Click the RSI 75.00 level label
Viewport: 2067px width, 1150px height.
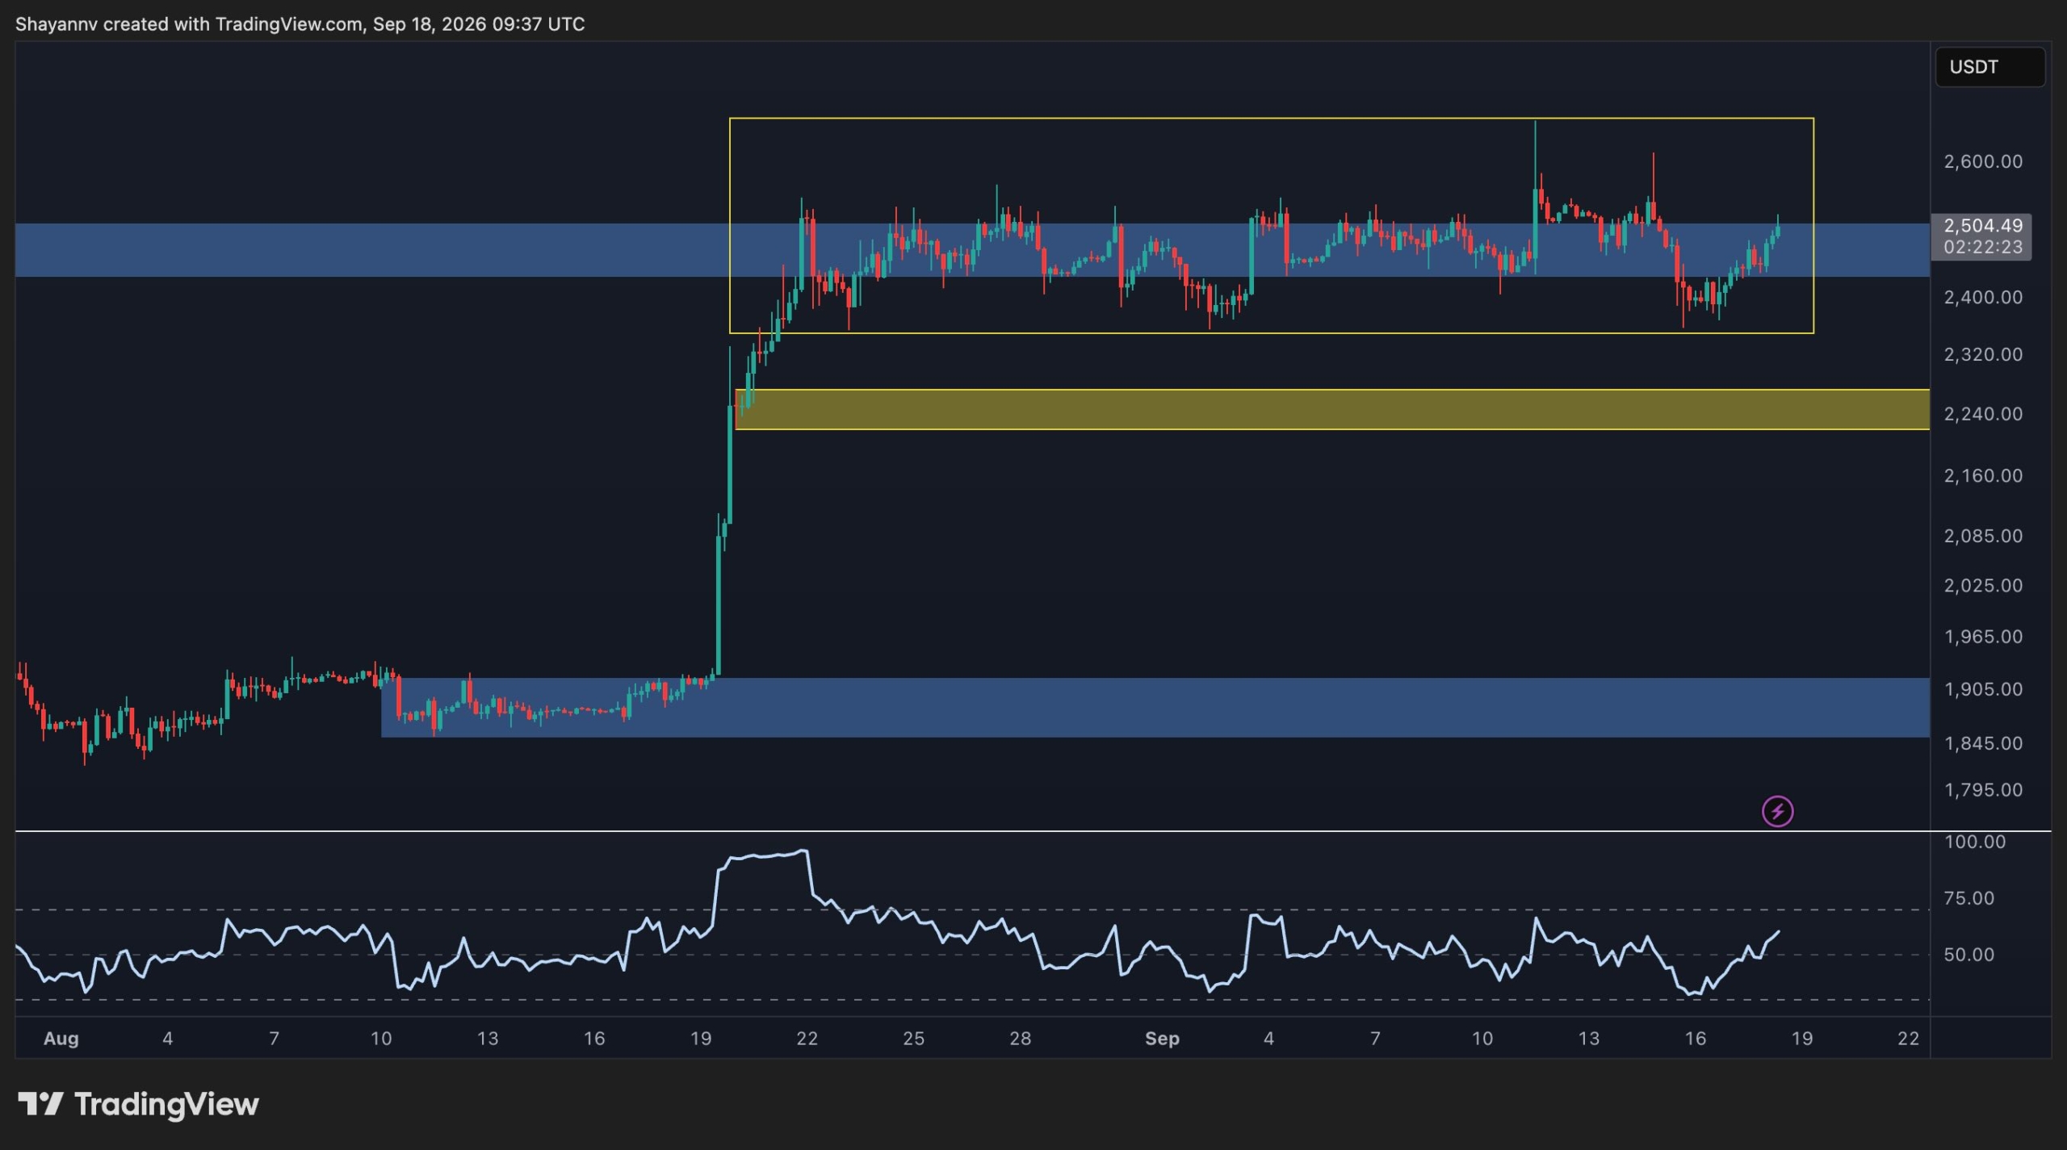click(x=1968, y=898)
